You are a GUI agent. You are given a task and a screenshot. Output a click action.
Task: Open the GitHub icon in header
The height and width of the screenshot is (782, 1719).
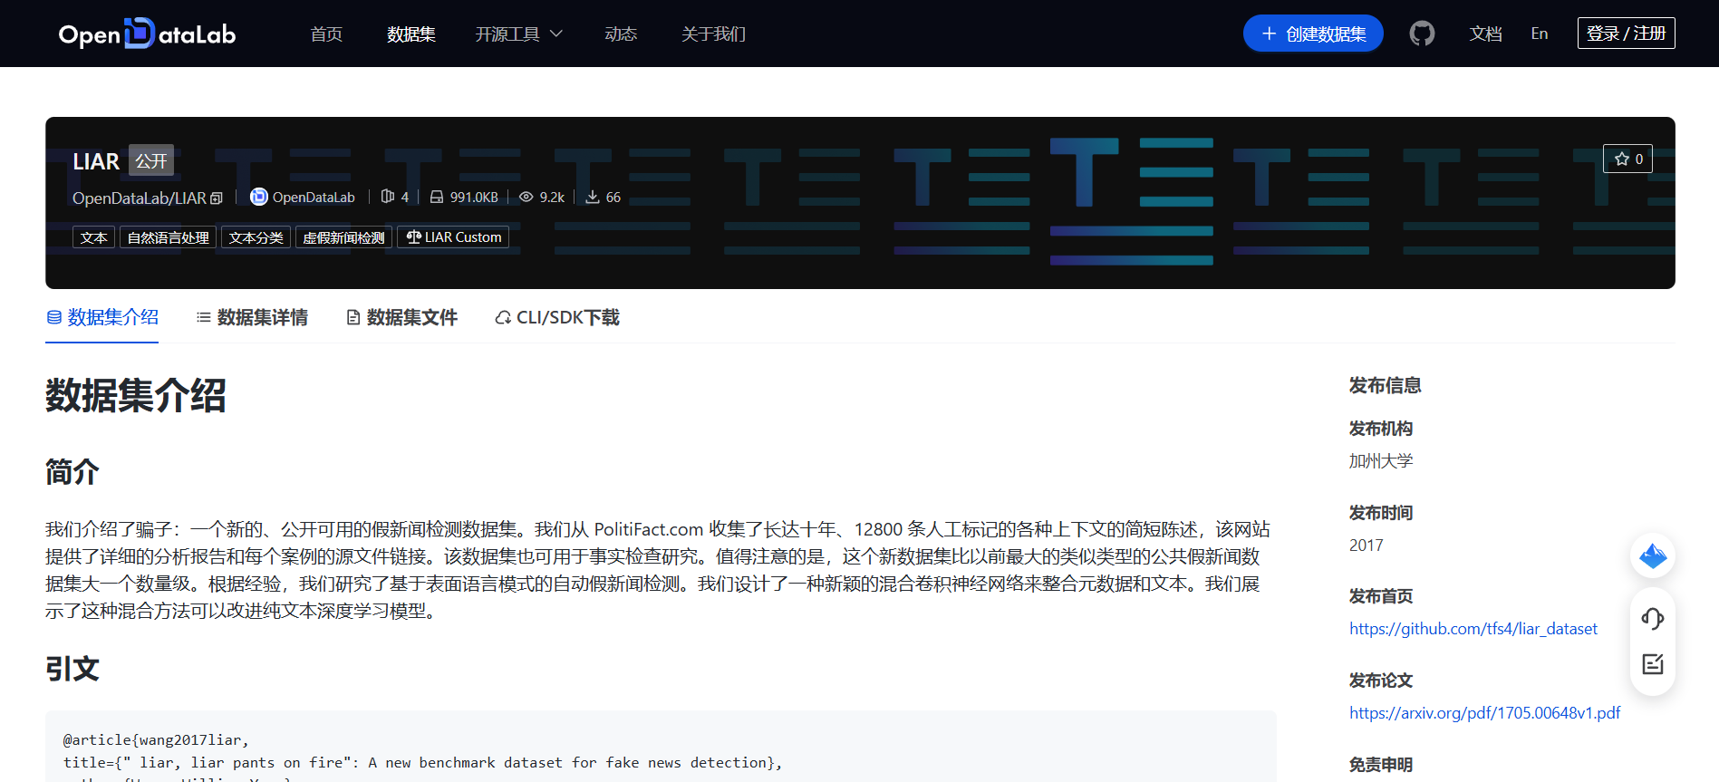[x=1422, y=34]
